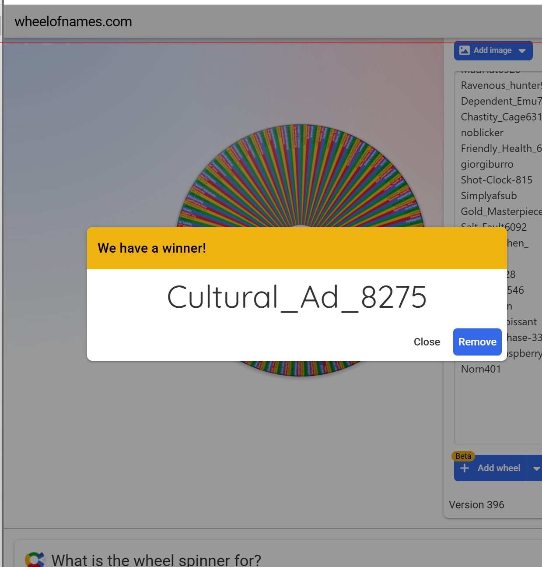
Task: Click the colorful wheel logo icon
Action: (x=35, y=559)
